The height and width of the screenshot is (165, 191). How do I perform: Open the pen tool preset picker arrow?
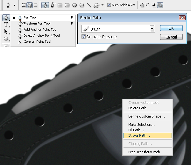[x=15, y=5]
